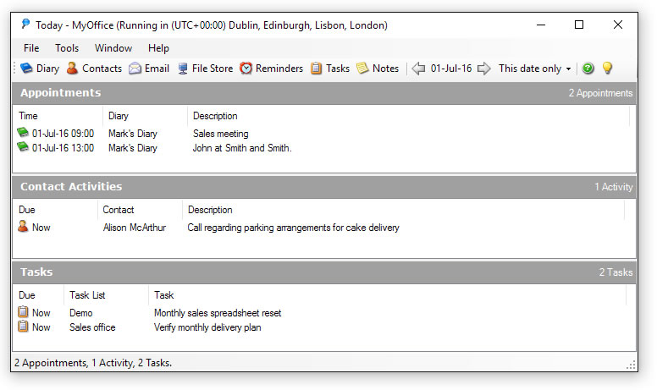Open the Window menu
657x390 pixels.
point(113,48)
